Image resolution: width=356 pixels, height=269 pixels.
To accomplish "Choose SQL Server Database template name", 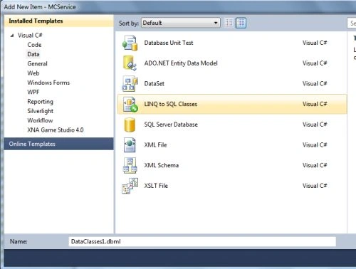I will pyautogui.click(x=171, y=125).
